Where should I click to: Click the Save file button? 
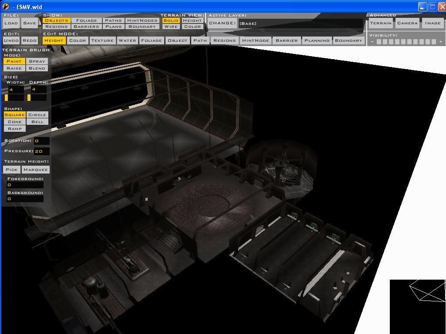[x=30, y=23]
